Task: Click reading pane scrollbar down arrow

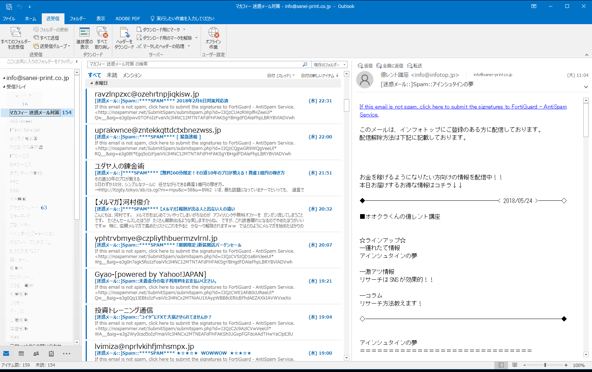Action: point(586,354)
